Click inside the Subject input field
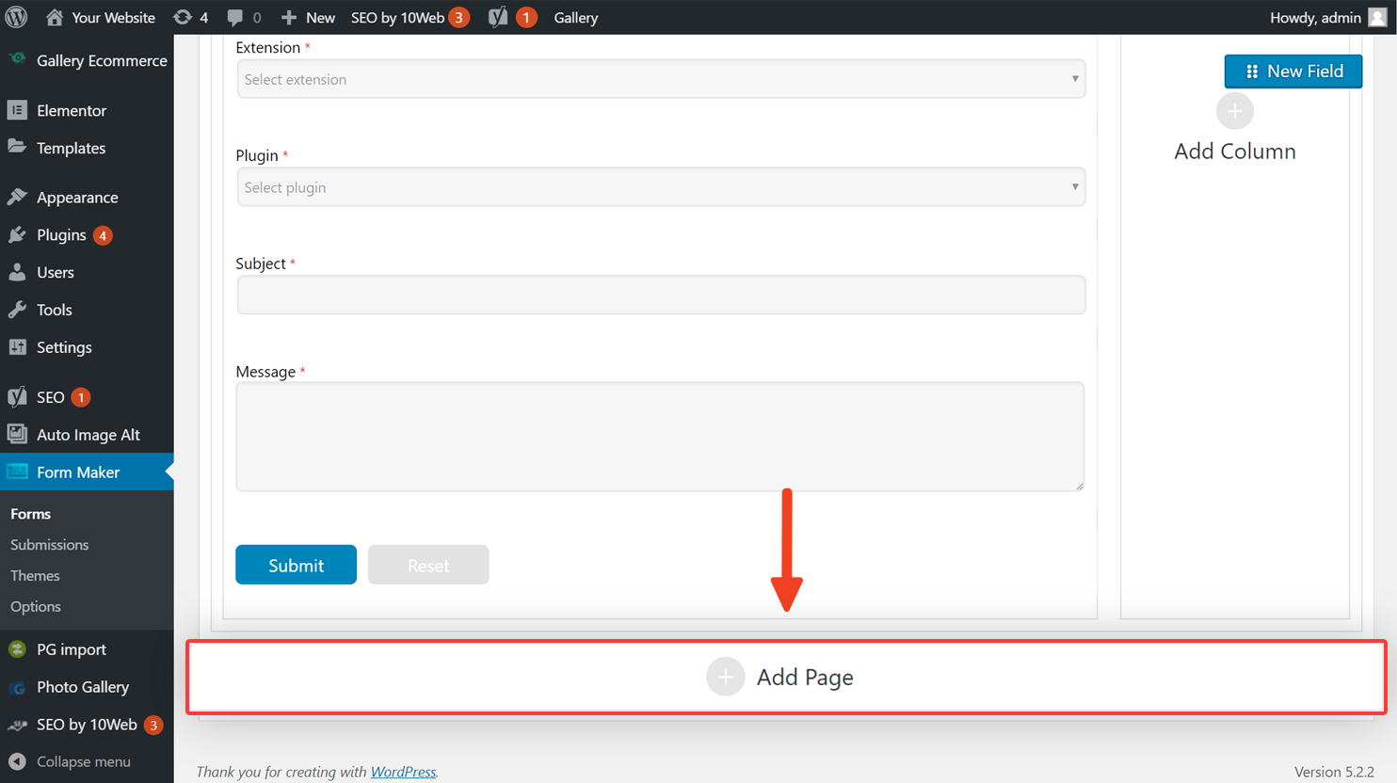Screen dimensions: 1397x783 click(x=659, y=295)
